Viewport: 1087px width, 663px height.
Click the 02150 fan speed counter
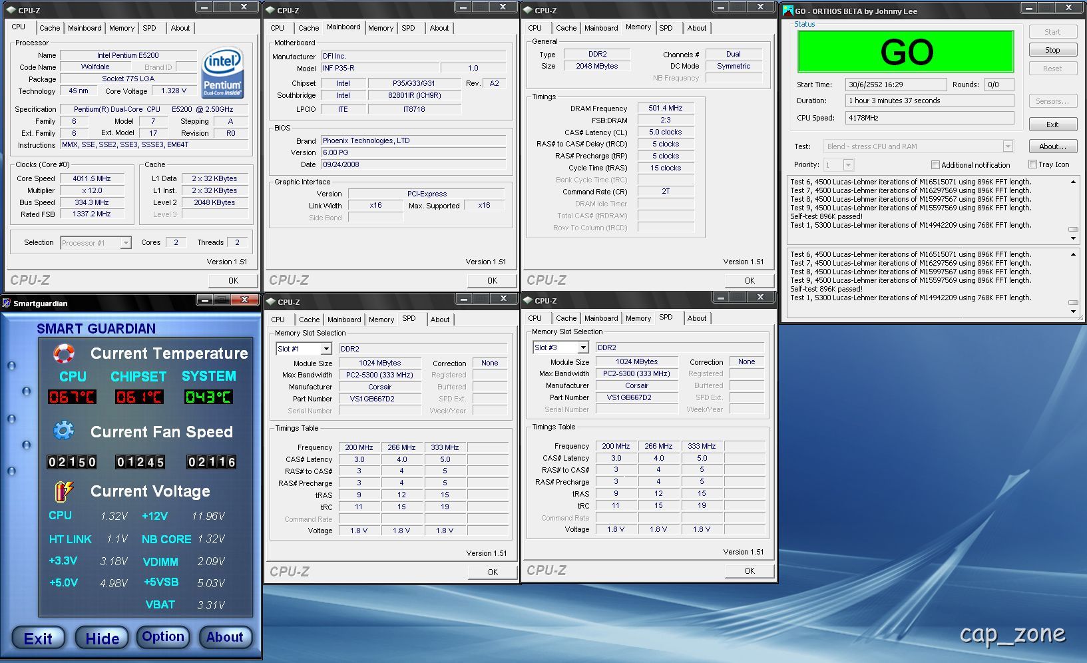(x=72, y=462)
